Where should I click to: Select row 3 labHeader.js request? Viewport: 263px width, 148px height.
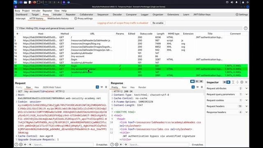pyautogui.click(x=131, y=40)
